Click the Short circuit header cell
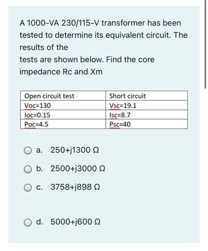The height and width of the screenshot is (251, 208). tap(147, 96)
